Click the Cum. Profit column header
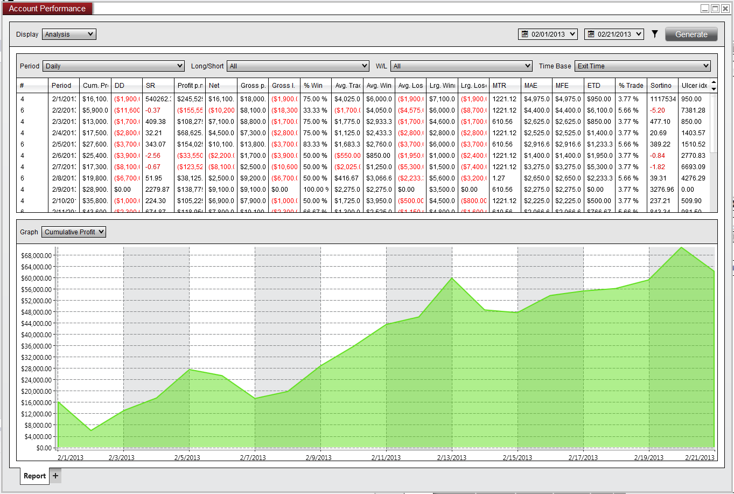 pyautogui.click(x=95, y=85)
